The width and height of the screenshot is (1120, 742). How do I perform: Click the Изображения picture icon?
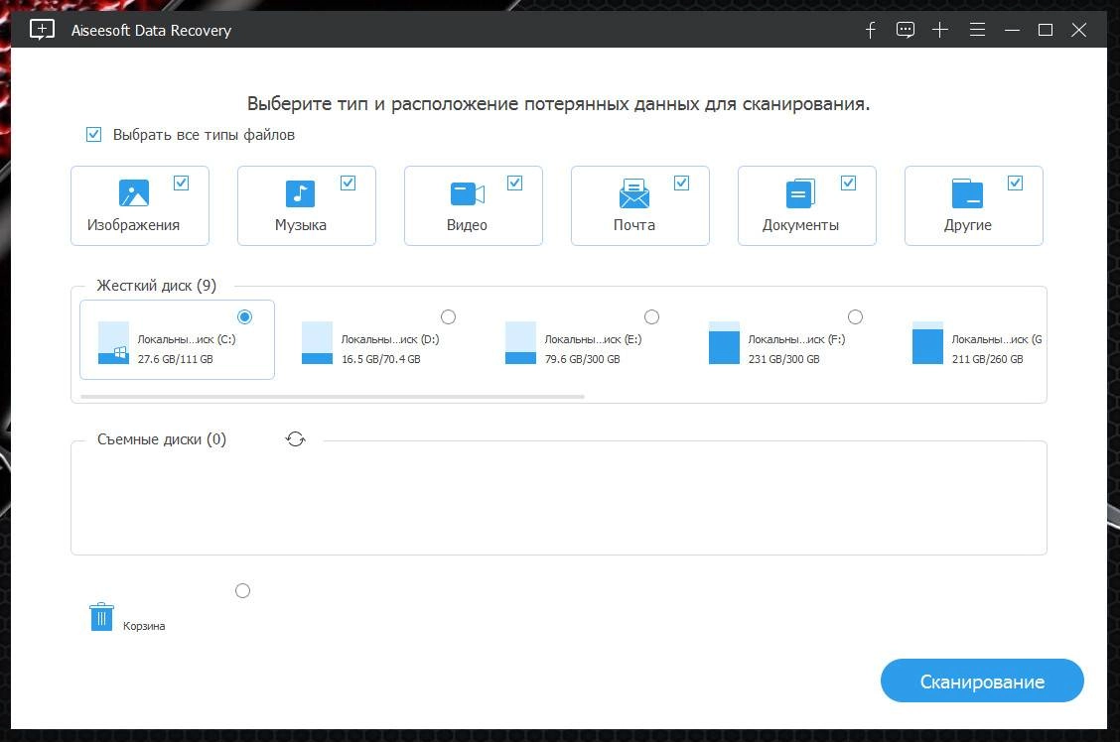(134, 193)
